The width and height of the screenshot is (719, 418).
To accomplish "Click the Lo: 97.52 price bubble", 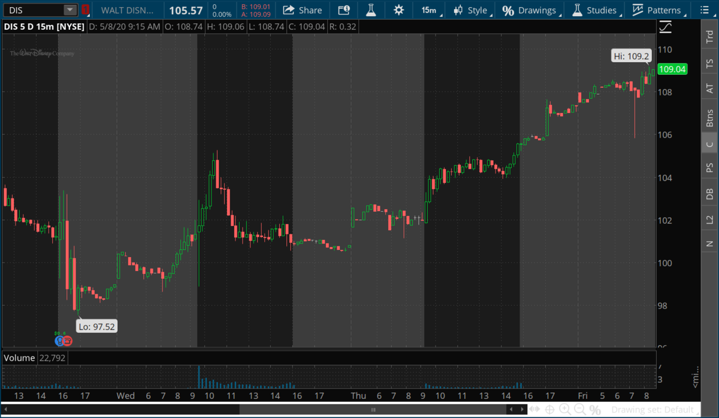I will (x=96, y=326).
